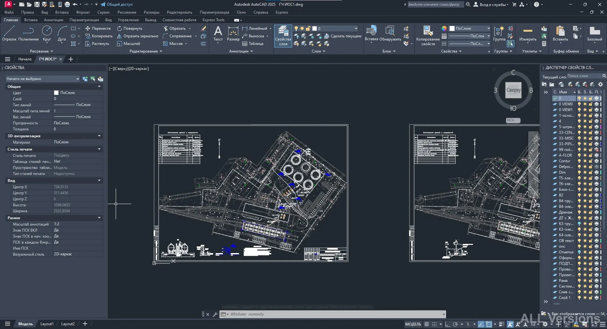The image size is (607, 329).
Task: Click Вход в службы sign-in
Action: click(491, 4)
